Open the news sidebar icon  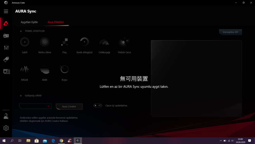[7, 71]
